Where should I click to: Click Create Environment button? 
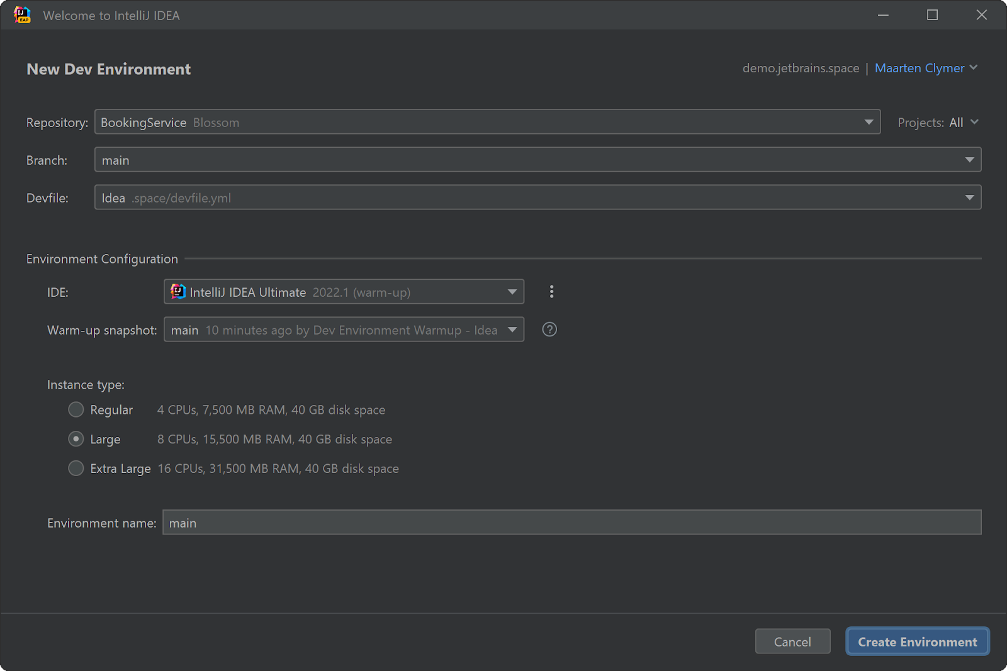[918, 641]
